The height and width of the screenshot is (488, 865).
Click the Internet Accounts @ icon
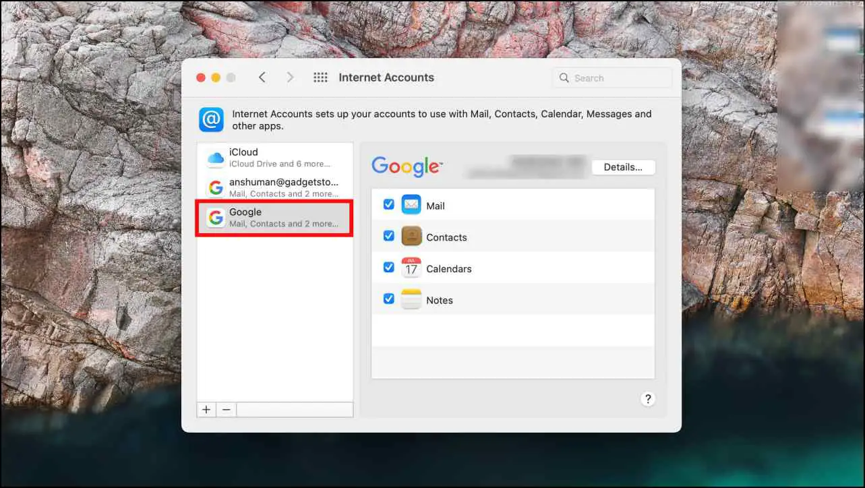[x=211, y=120]
